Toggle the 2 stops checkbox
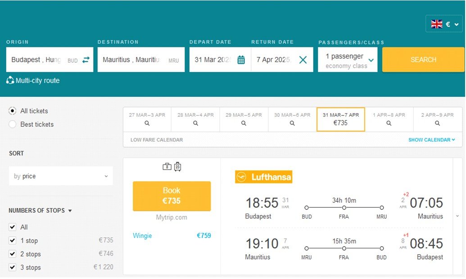 click(13, 254)
